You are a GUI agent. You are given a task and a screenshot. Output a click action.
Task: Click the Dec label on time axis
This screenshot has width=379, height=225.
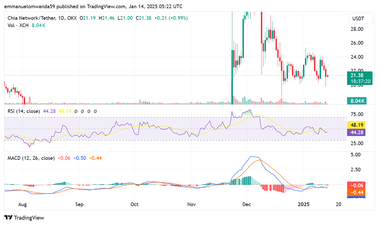pyautogui.click(x=247, y=204)
